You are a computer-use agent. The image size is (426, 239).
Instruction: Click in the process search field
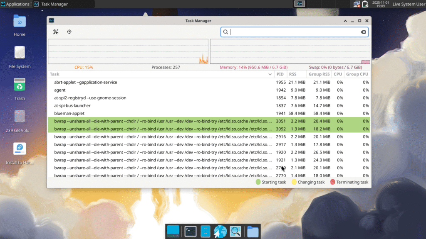[x=291, y=32]
